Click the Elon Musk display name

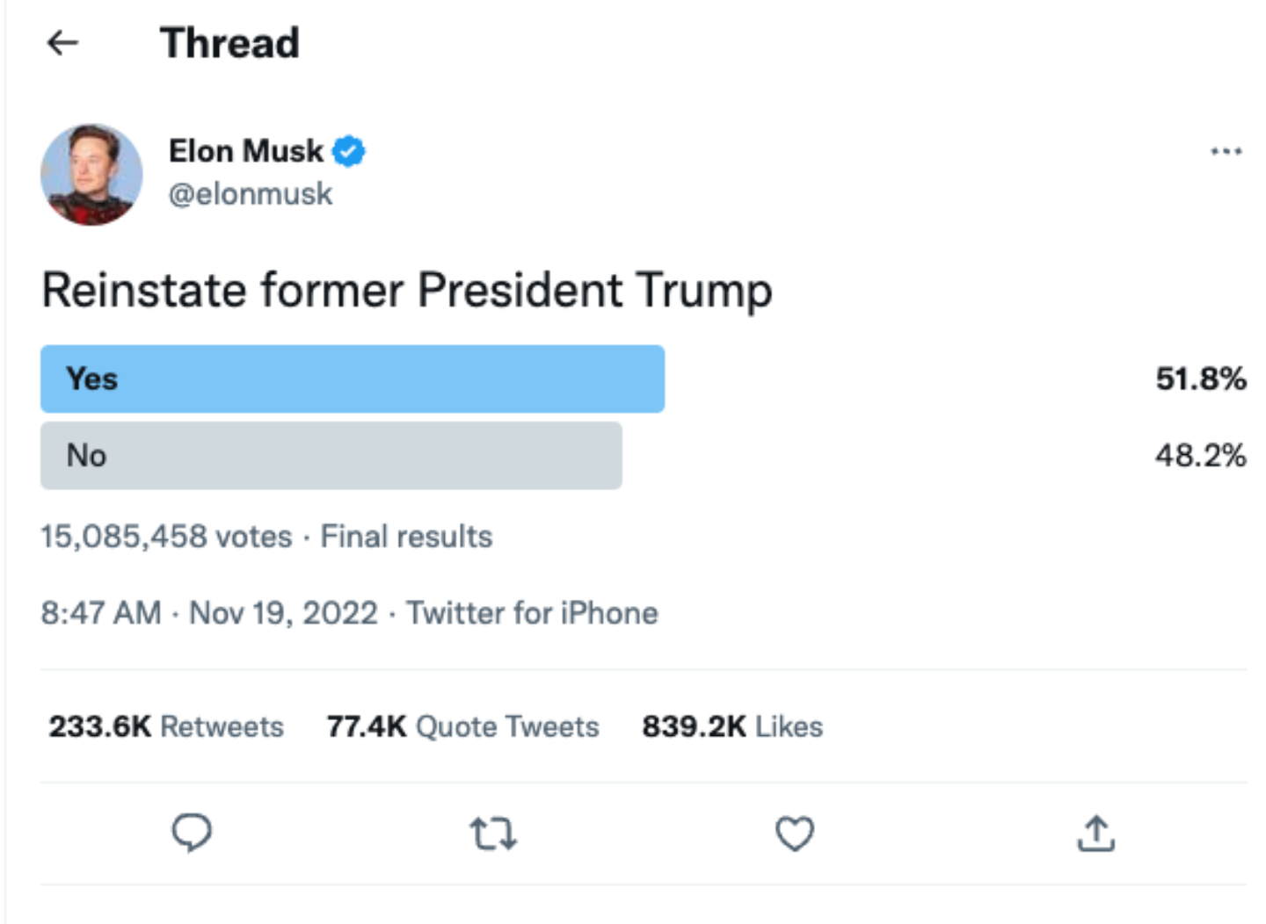pyautogui.click(x=245, y=151)
